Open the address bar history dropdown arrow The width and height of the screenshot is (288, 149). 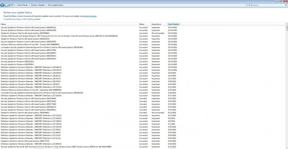[x=246, y=5]
